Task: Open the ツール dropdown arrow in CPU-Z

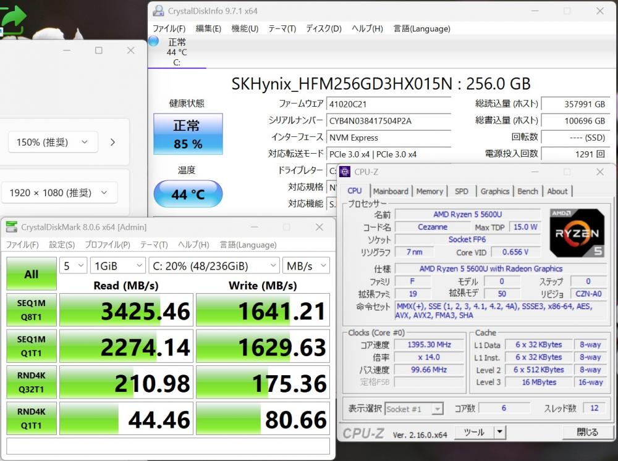Action: pyautogui.click(x=500, y=432)
